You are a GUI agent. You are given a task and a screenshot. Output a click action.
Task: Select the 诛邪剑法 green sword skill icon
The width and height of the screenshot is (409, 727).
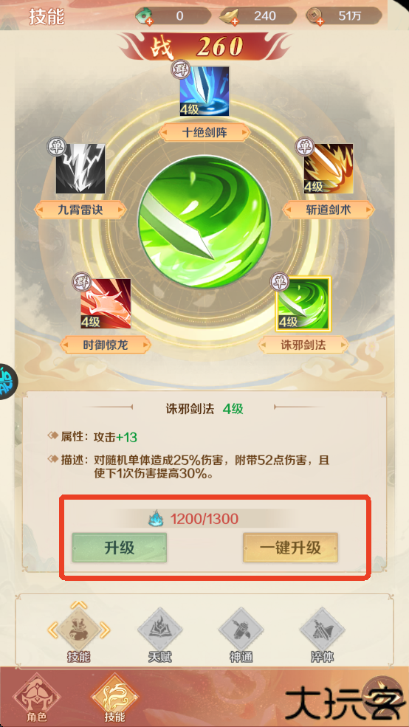pyautogui.click(x=303, y=303)
